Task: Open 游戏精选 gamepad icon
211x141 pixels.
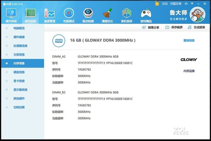Action: [x=146, y=13]
